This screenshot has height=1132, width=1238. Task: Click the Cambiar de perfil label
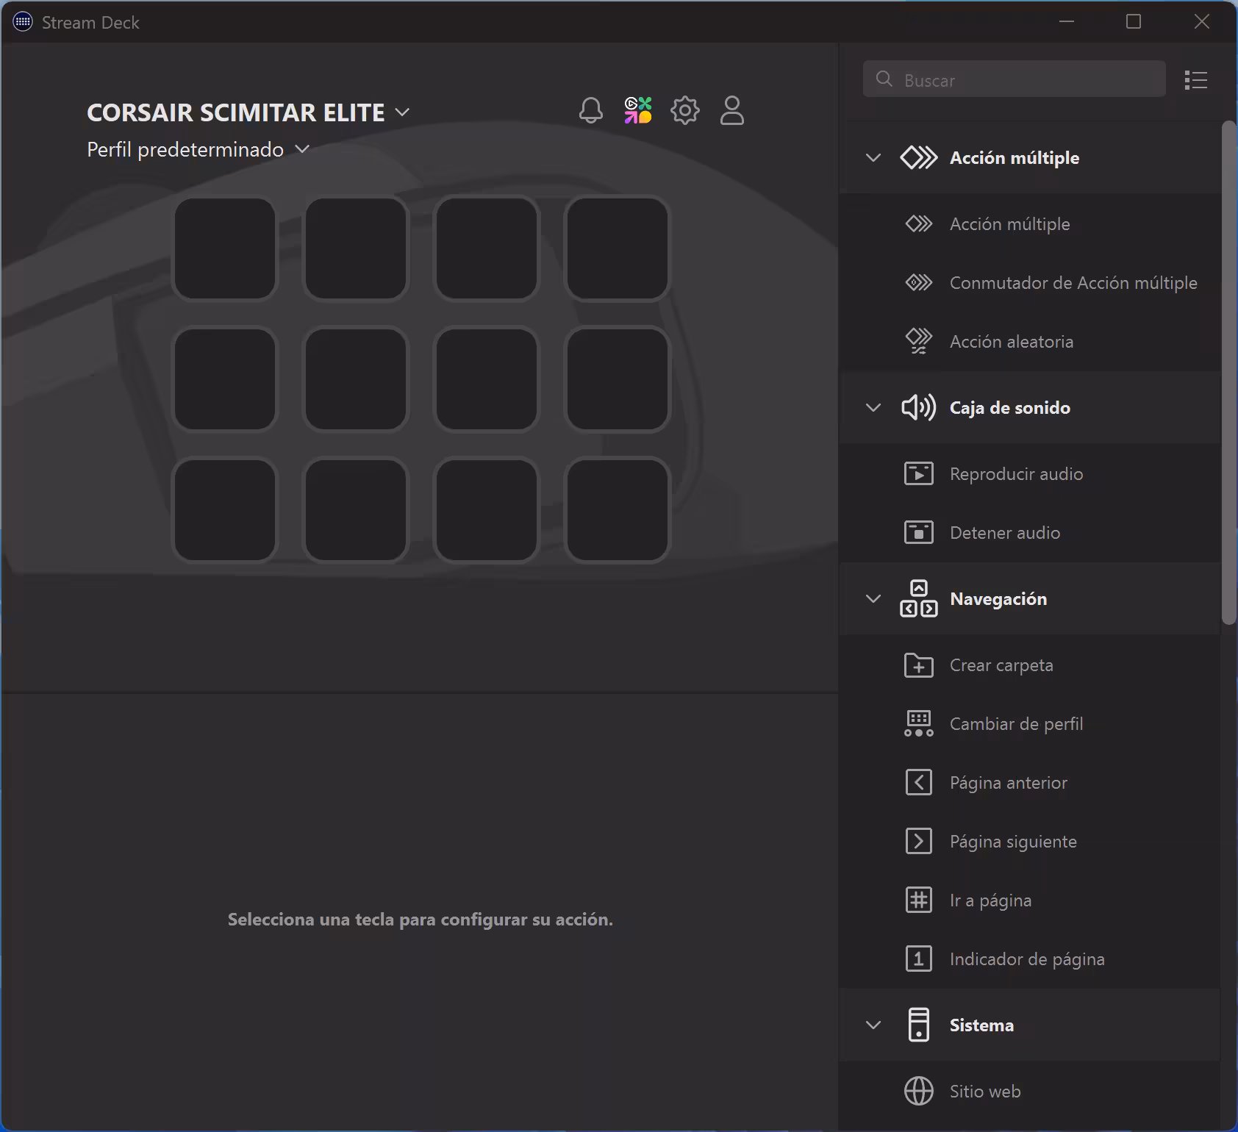[1017, 724]
